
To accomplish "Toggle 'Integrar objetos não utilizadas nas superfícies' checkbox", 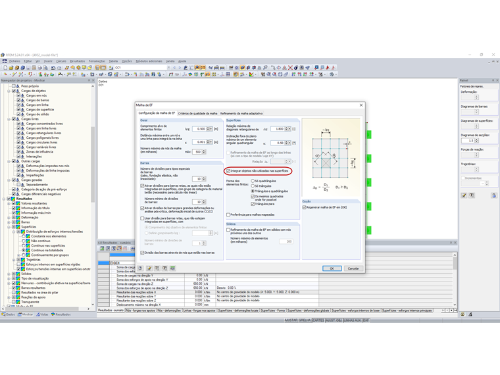I will (x=228, y=171).
